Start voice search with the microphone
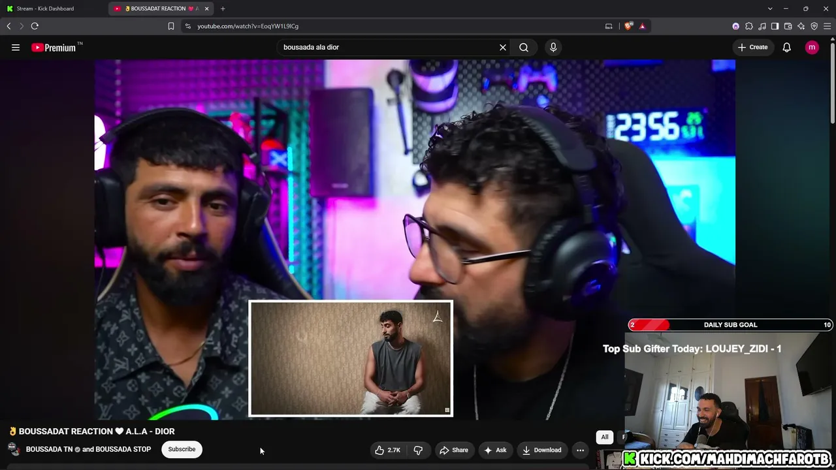 [553, 47]
